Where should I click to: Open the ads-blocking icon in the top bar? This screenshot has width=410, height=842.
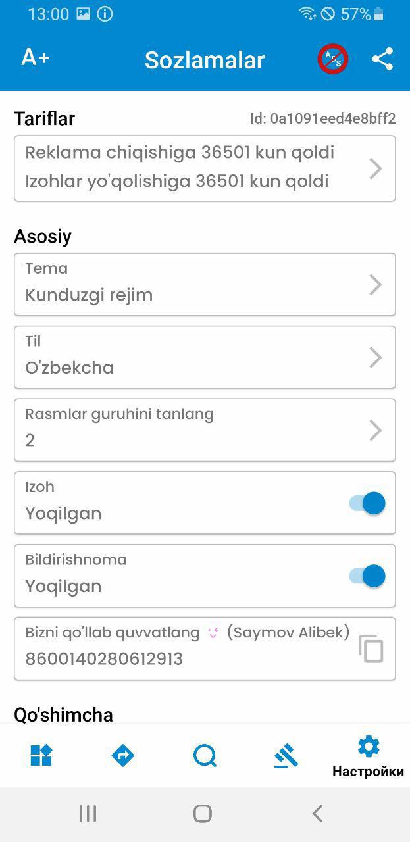[x=332, y=59]
